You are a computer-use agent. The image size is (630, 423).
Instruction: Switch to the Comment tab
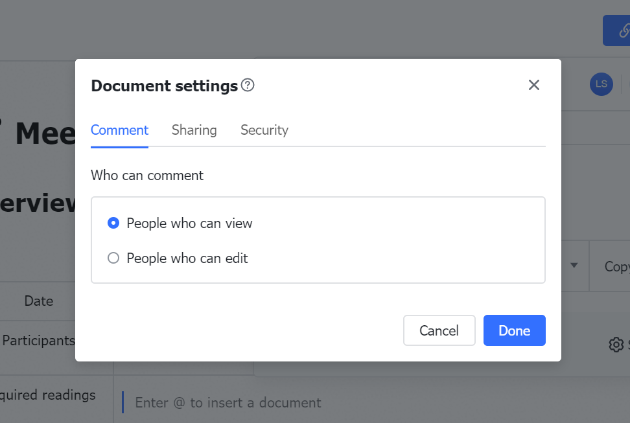pos(119,130)
